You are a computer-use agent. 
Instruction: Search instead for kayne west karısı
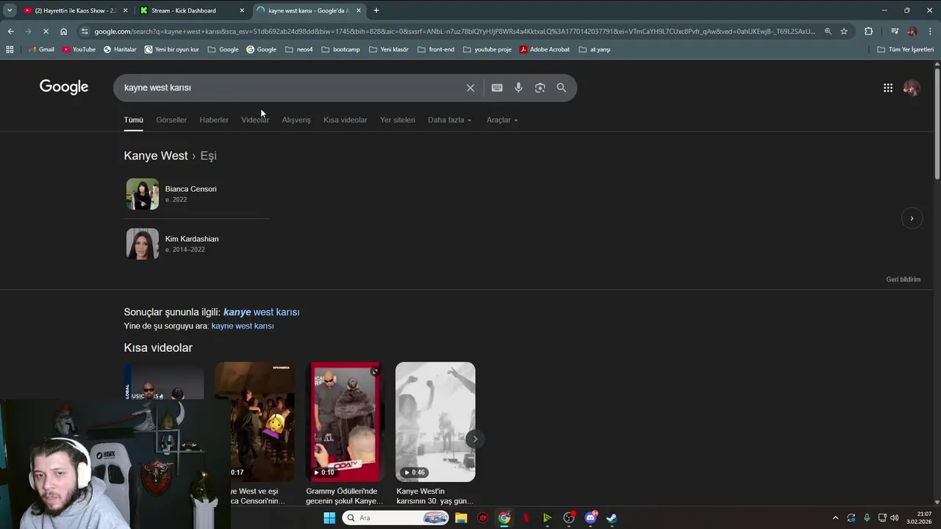(x=243, y=326)
